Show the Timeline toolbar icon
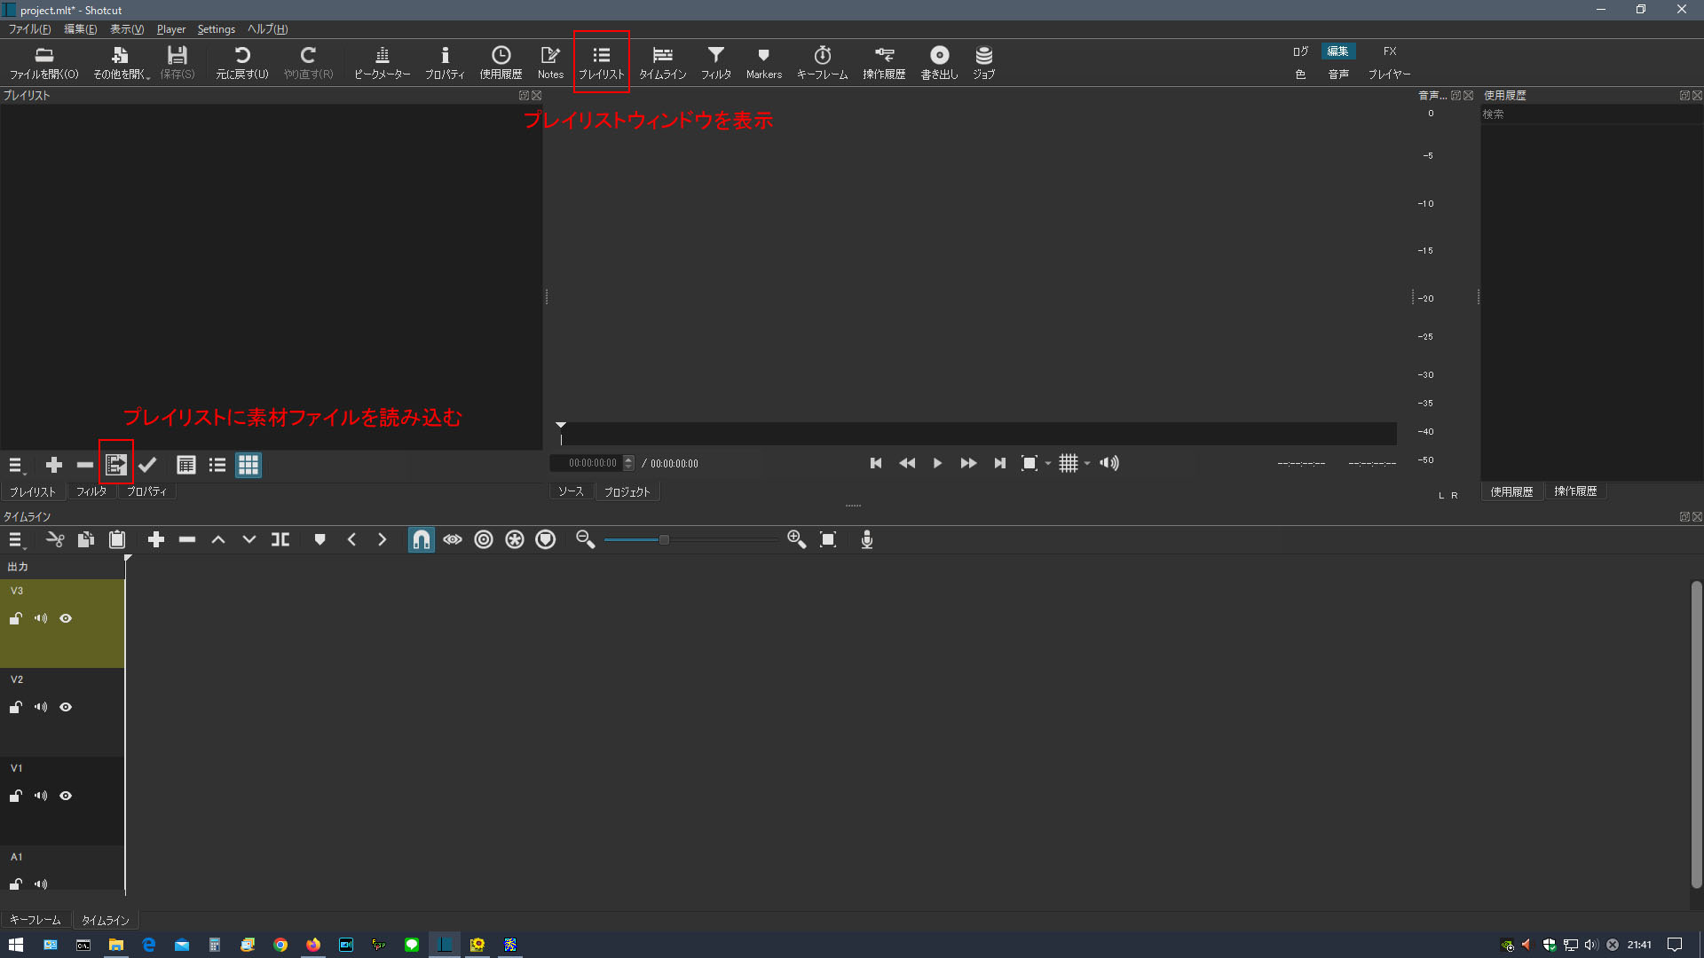 pos(662,63)
